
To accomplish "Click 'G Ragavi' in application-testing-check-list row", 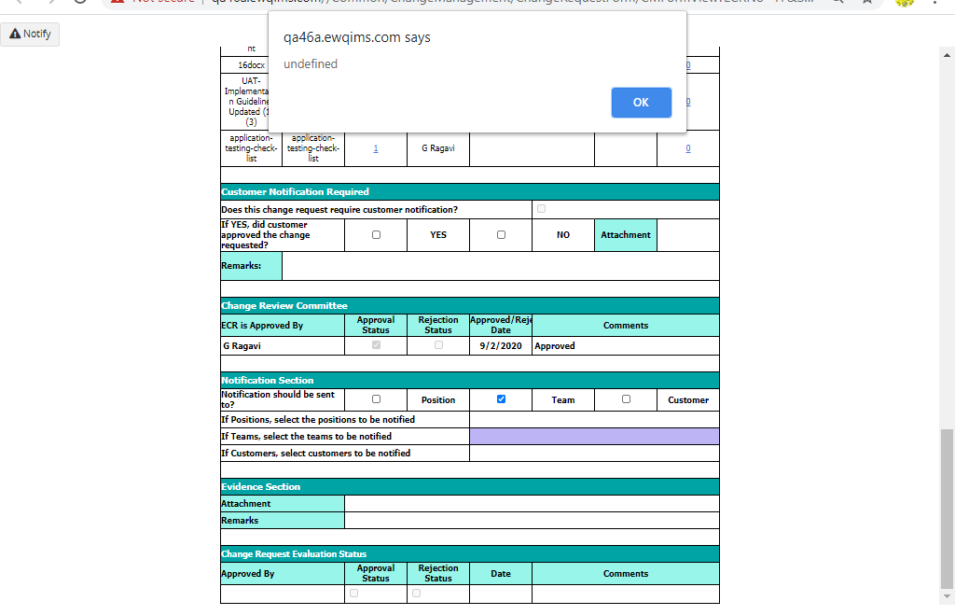I will coord(438,148).
